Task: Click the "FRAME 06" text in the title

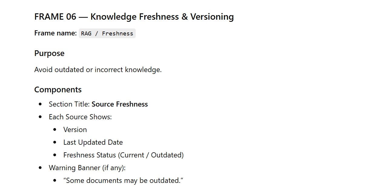Action: [55, 17]
